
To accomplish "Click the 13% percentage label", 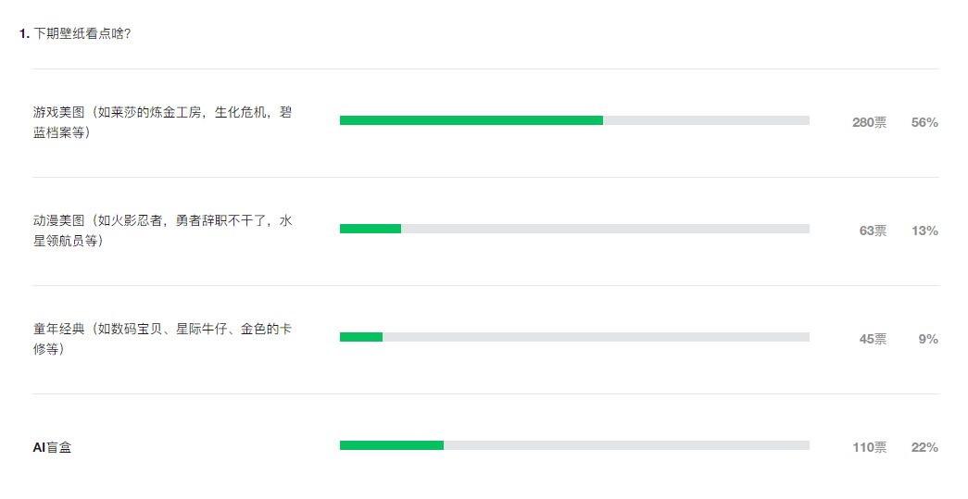I will tap(924, 231).
